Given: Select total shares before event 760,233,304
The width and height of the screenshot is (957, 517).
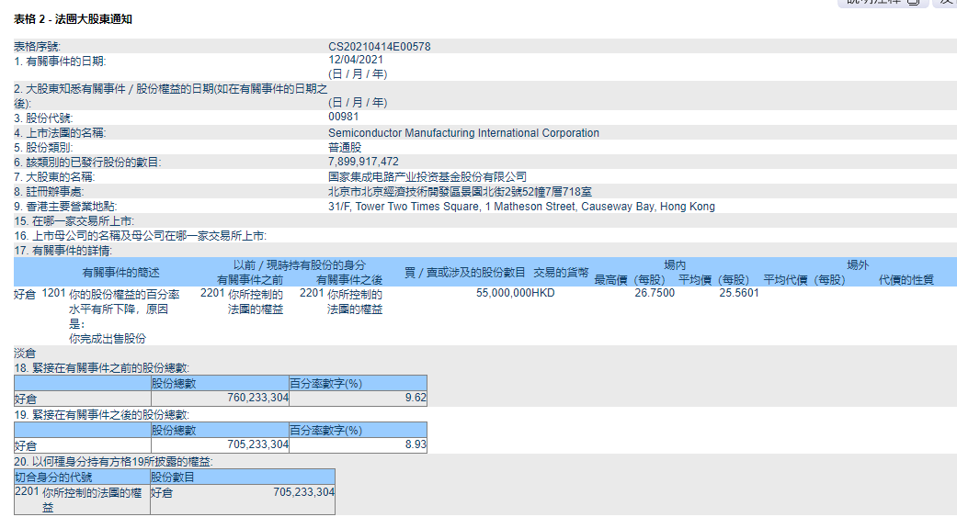Looking at the screenshot, I should coord(257,399).
